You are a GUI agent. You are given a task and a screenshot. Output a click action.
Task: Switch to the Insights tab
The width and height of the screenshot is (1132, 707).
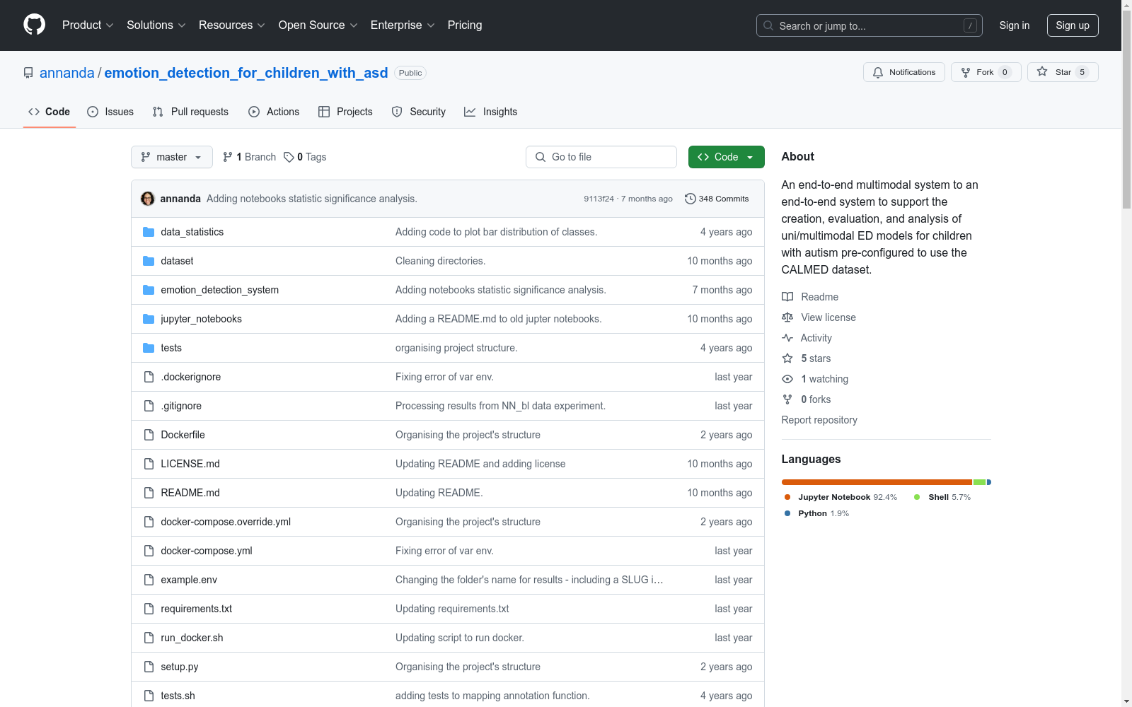point(490,112)
